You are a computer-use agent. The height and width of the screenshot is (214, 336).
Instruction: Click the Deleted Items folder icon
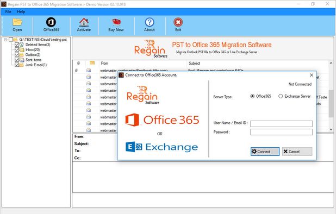tap(22, 45)
